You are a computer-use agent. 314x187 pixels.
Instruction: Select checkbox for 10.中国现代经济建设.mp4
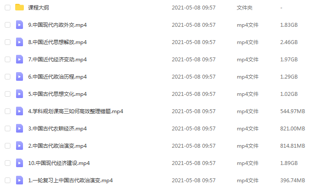(8, 163)
